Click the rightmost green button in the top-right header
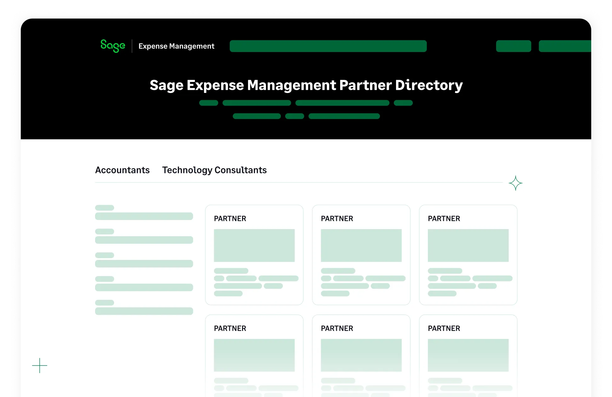612x397 pixels. point(565,46)
